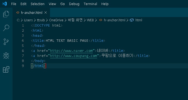Click the html symbol cube icon in breadcrumb
This screenshot has width=188, height=100.
point(132,20)
